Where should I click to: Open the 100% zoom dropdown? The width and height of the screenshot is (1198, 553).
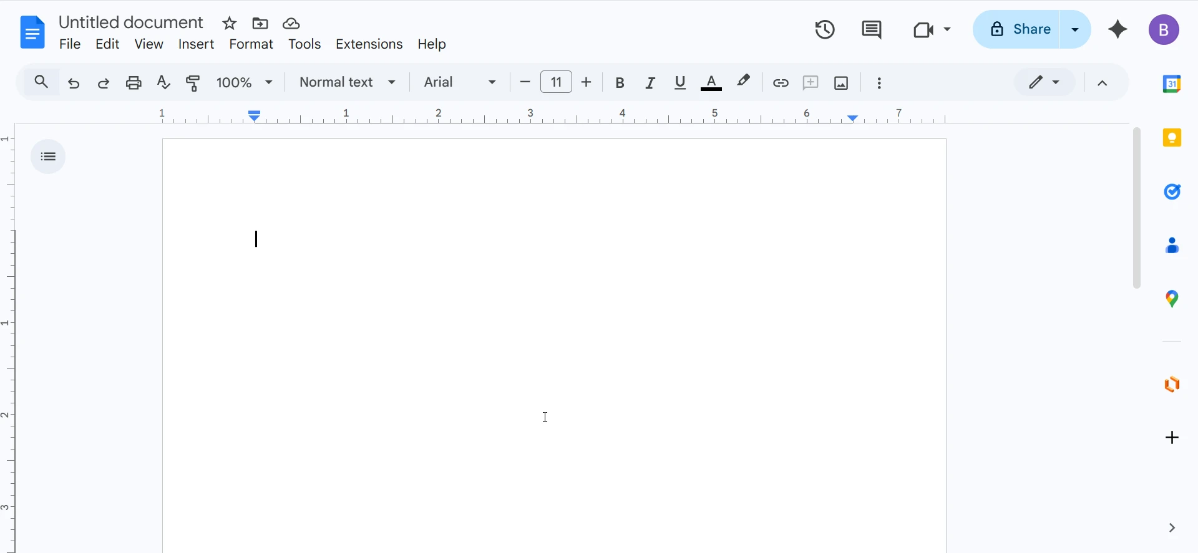click(x=245, y=82)
